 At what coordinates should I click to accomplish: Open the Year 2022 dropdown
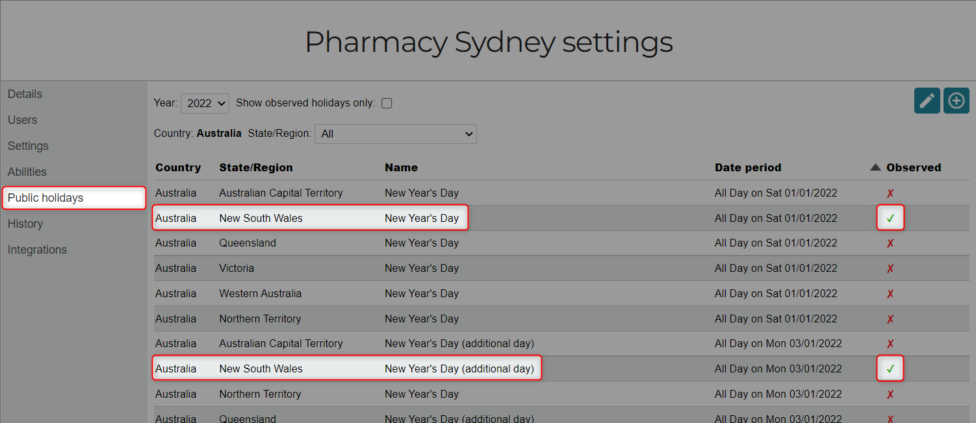pyautogui.click(x=205, y=103)
